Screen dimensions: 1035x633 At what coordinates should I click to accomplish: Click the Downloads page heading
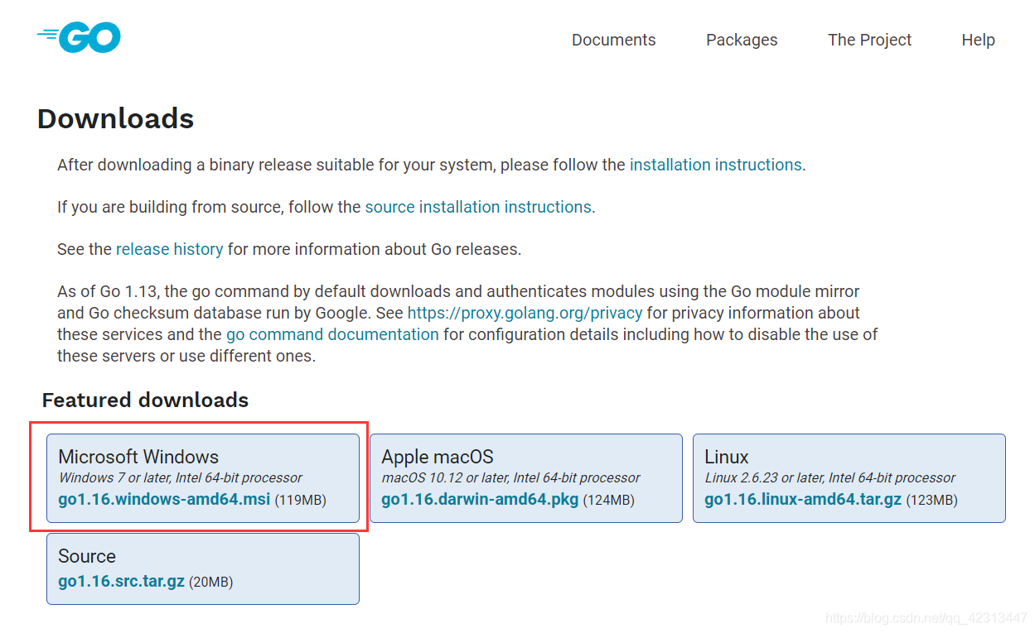tap(115, 119)
